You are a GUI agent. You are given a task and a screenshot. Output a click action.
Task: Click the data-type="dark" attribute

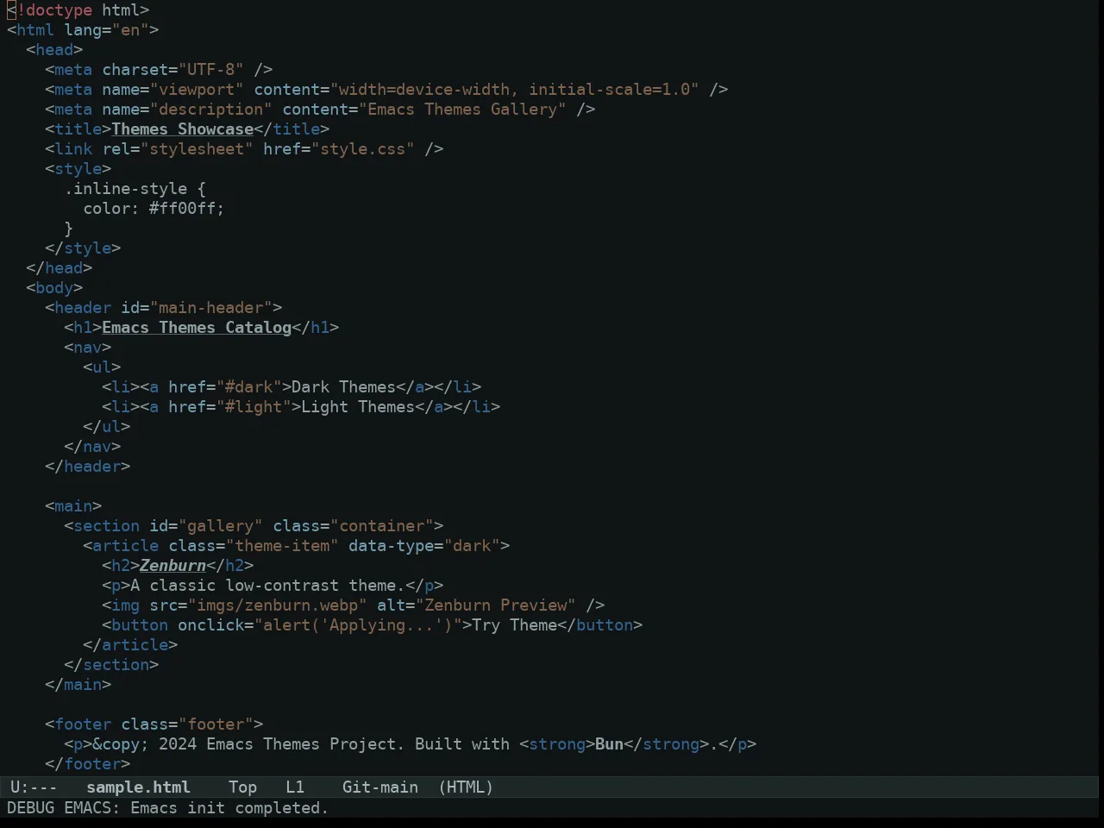click(x=424, y=546)
